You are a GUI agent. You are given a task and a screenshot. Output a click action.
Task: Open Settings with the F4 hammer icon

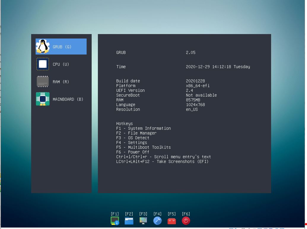[158, 221]
